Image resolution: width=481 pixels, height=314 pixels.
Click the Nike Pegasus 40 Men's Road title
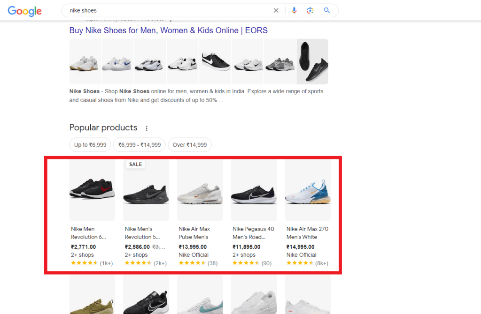253,233
